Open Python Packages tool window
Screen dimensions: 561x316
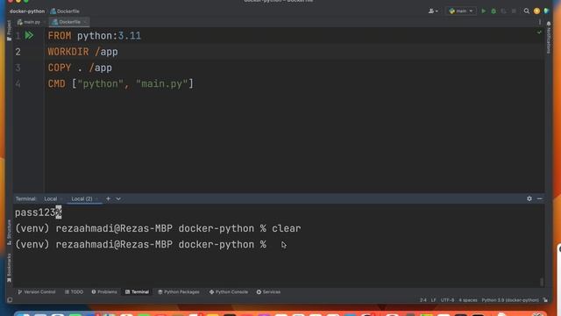179,292
